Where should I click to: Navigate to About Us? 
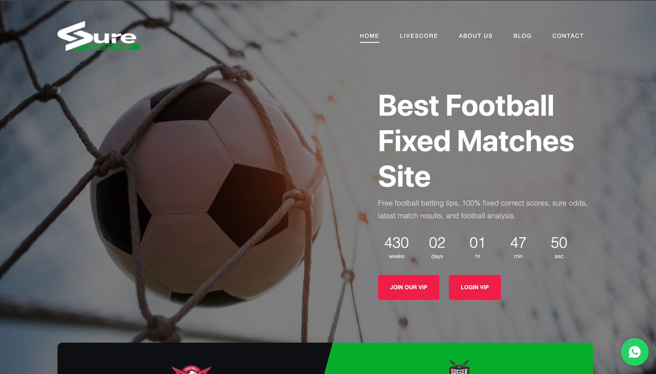(476, 36)
